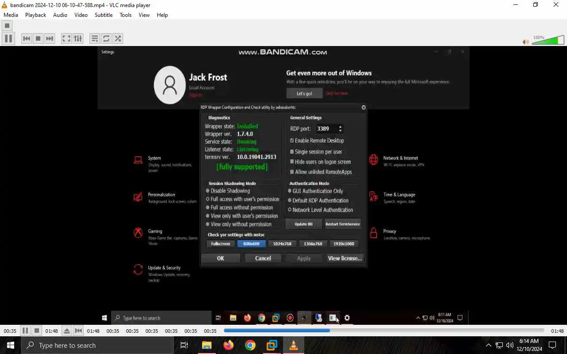Open Chrome from the Windows taskbar

coord(250,345)
